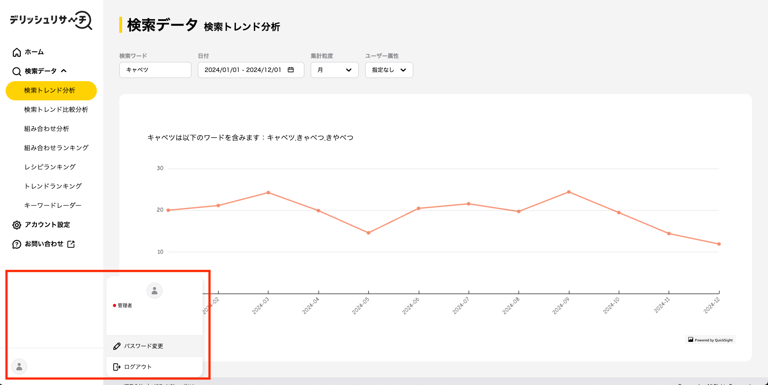Image resolution: width=768 pixels, height=385 pixels.
Task: Open 組み合わせ分析
Action: 46,129
